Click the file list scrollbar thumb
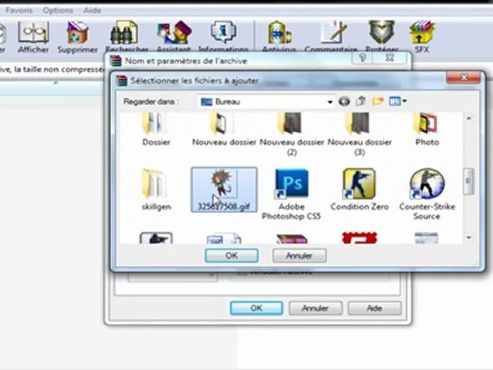Image resolution: width=493 pixels, height=370 pixels. tap(468, 181)
